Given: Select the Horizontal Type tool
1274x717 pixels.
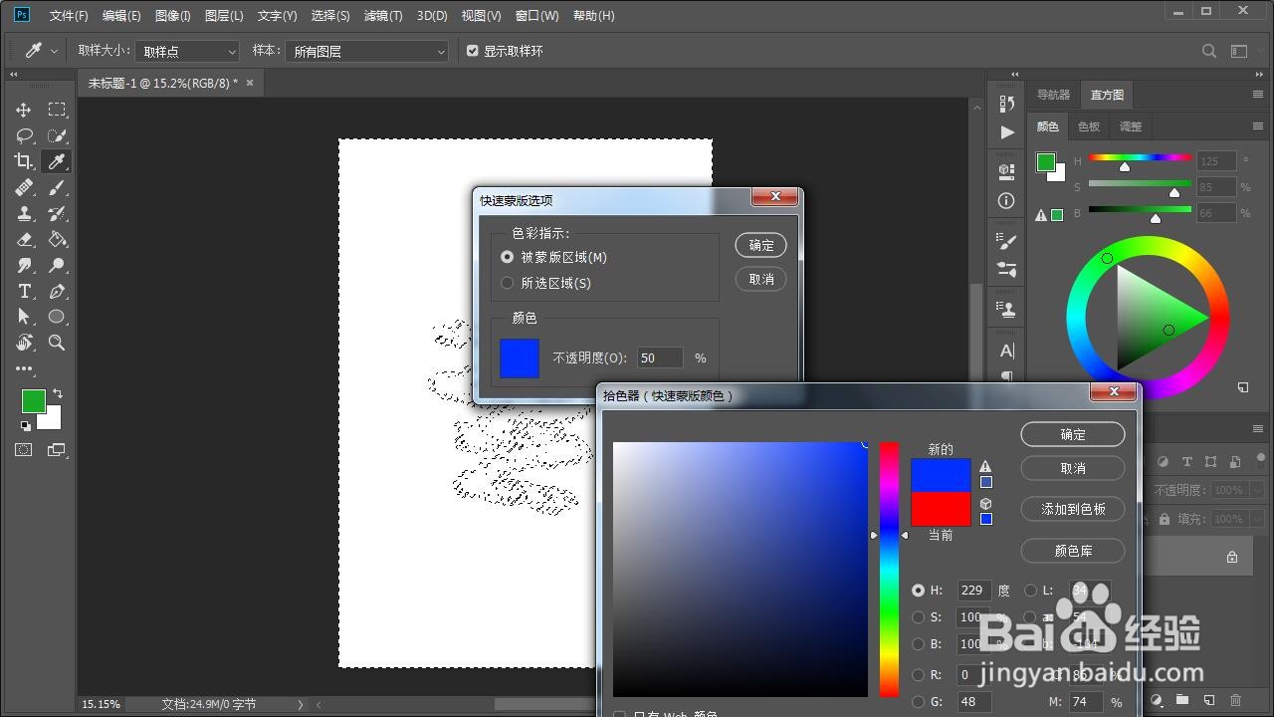Looking at the screenshot, I should coord(25,291).
